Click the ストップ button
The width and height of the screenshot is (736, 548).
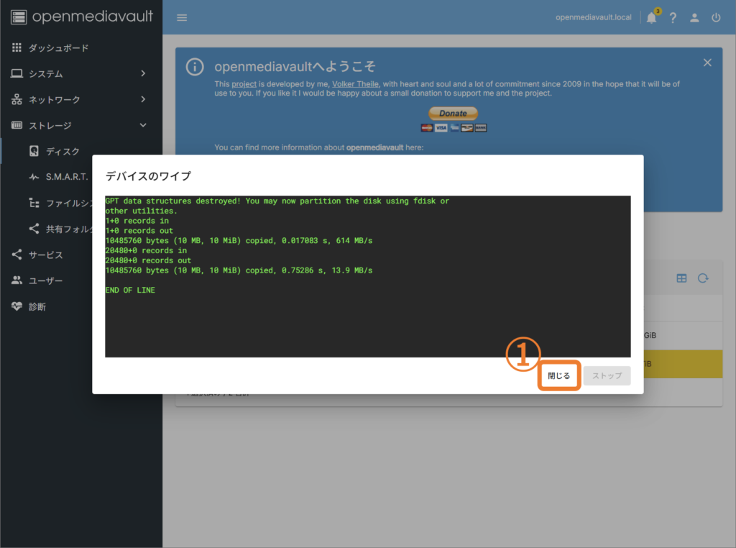(607, 375)
